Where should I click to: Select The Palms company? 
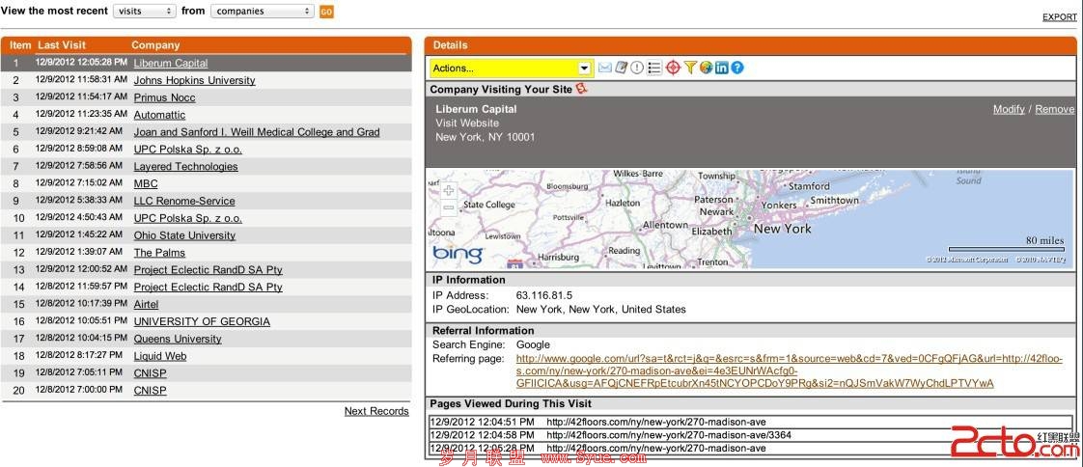159,253
